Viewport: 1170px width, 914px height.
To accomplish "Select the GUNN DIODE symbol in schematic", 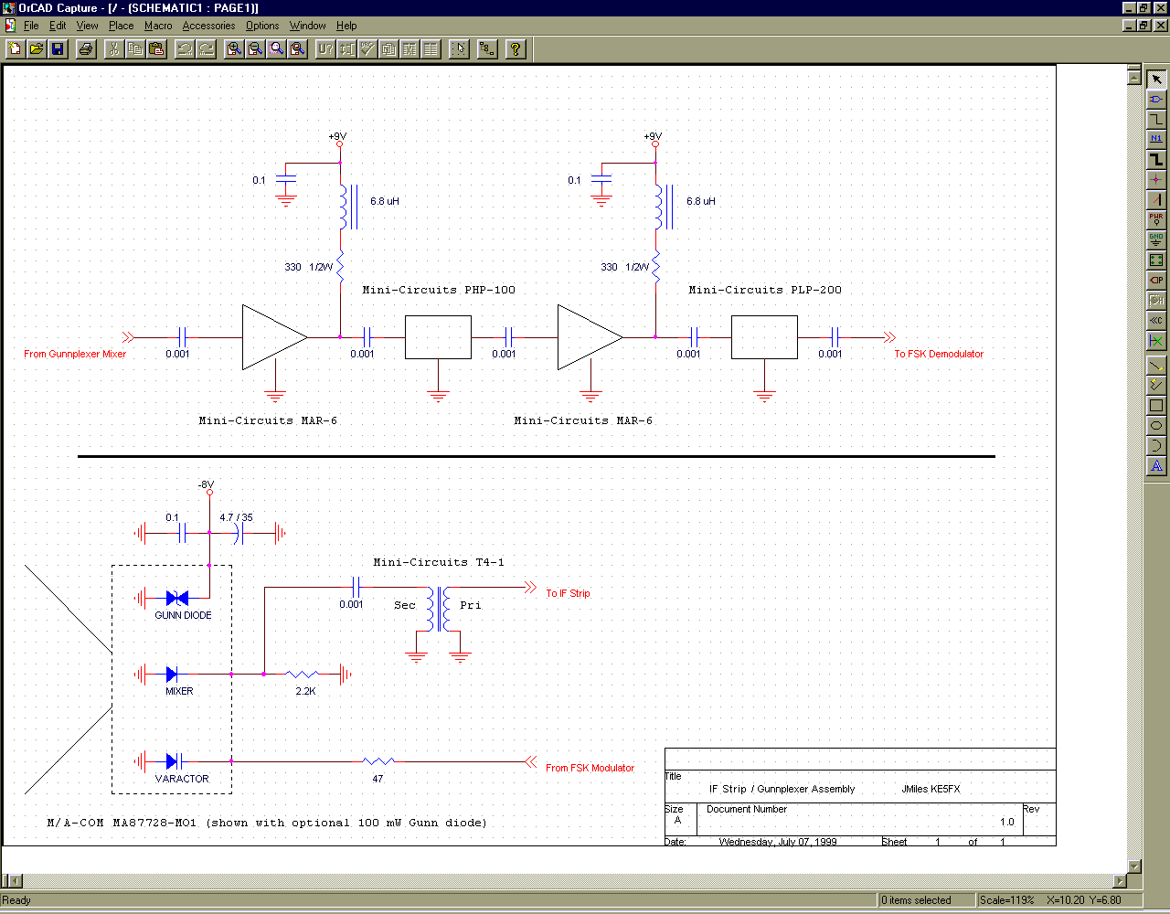I will tap(177, 599).
